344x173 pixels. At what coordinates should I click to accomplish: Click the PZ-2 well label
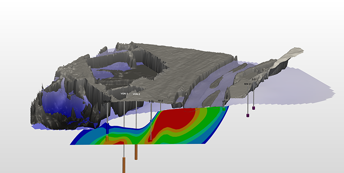point(160,100)
